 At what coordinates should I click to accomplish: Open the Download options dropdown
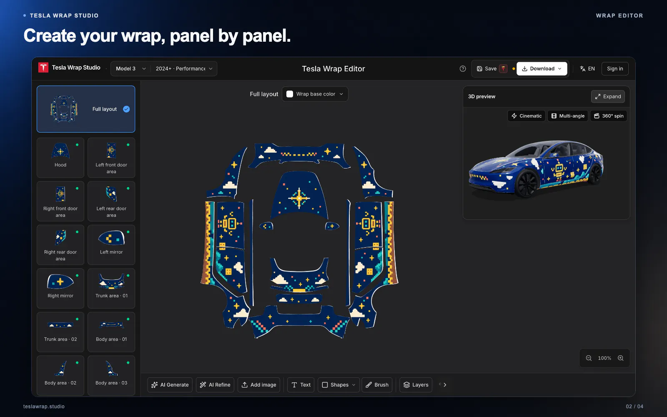[542, 69]
